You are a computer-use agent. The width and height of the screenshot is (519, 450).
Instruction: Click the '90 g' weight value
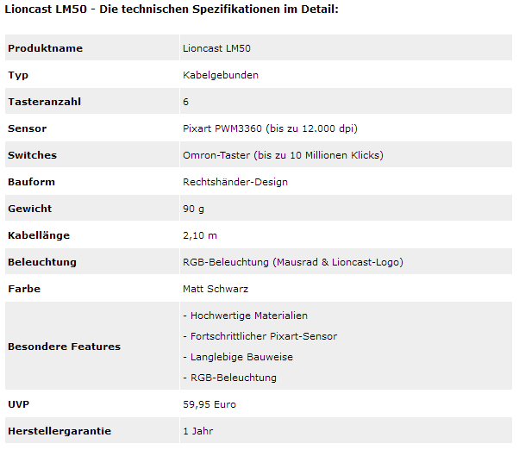tap(193, 209)
